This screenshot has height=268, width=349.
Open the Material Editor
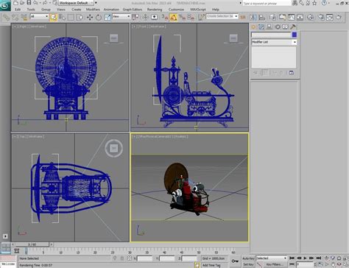click(310, 17)
